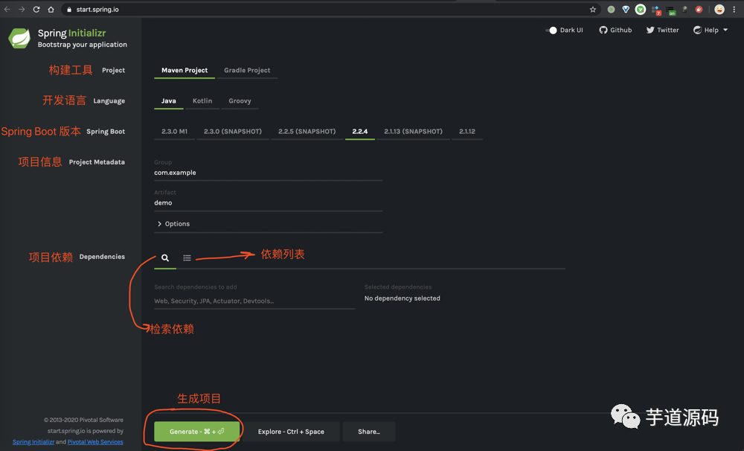Screen dimensions: 744x451
Task: Open Chrome three-dot menu
Action: [x=734, y=10]
